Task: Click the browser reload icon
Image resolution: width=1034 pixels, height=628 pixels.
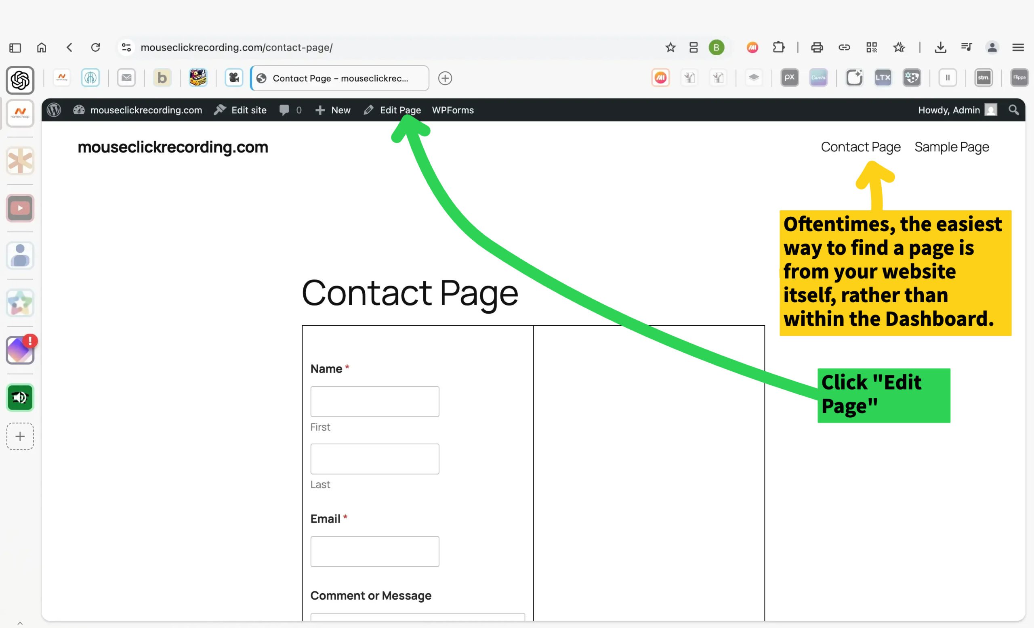Action: 96,47
